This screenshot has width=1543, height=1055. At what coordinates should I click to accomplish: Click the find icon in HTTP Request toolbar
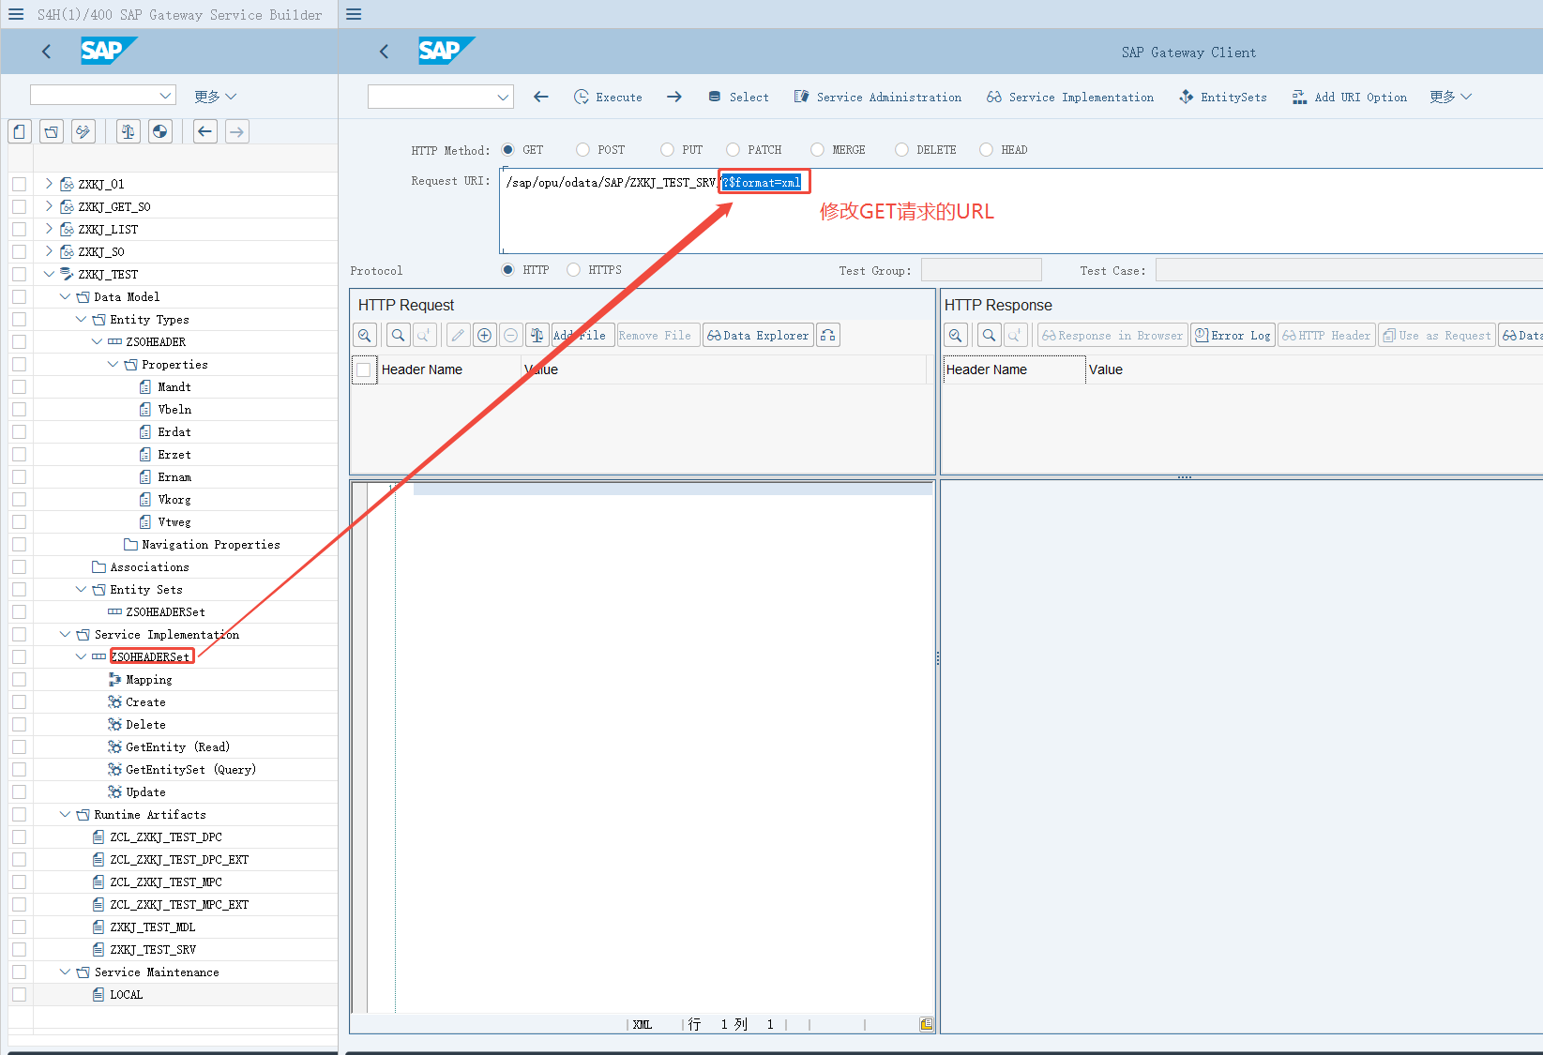click(x=399, y=335)
